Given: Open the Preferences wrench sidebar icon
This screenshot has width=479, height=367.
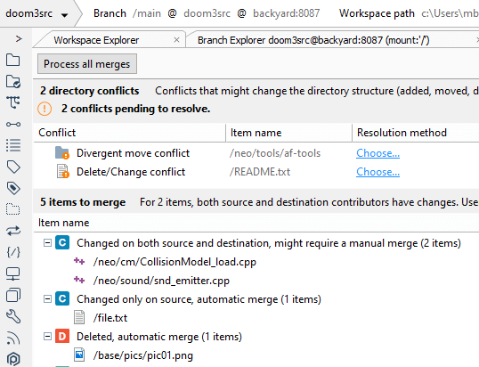Looking at the screenshot, I should click(x=13, y=316).
